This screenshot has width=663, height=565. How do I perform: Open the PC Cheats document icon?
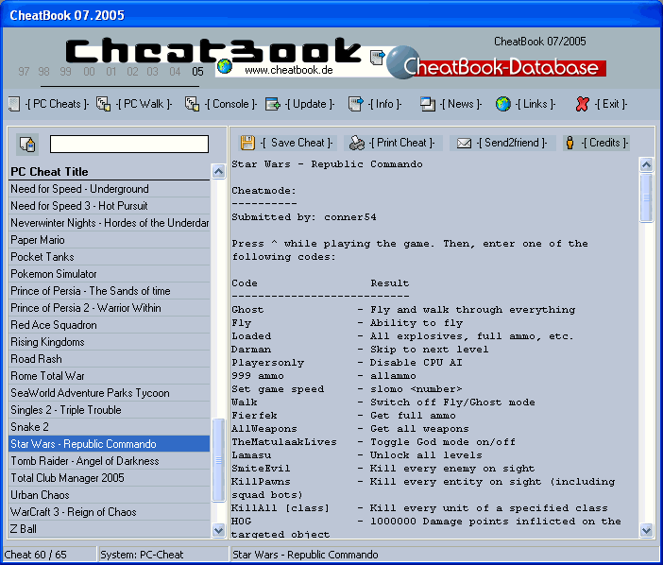coord(14,104)
